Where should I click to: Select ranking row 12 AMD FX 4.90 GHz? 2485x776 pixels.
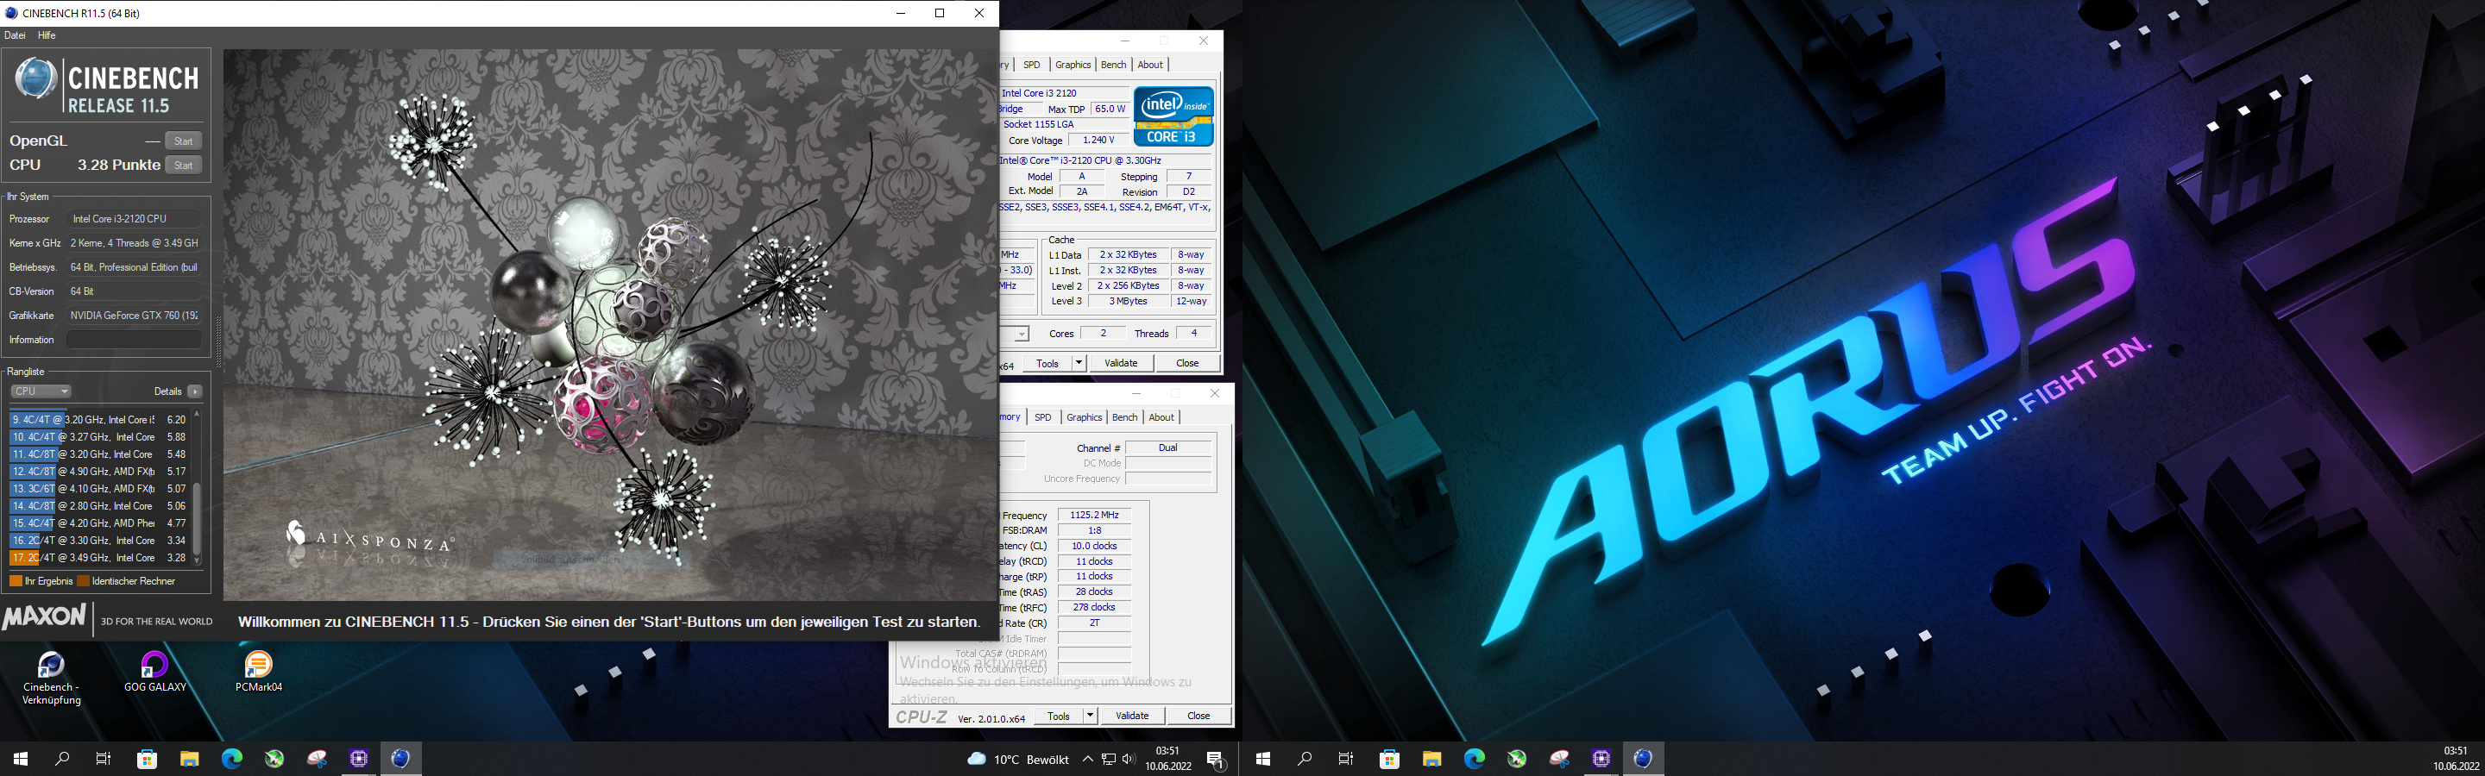(98, 472)
